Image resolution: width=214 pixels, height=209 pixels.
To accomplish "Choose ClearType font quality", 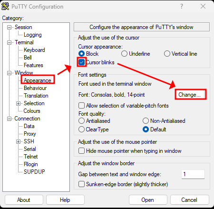I will pyautogui.click(x=81, y=129).
